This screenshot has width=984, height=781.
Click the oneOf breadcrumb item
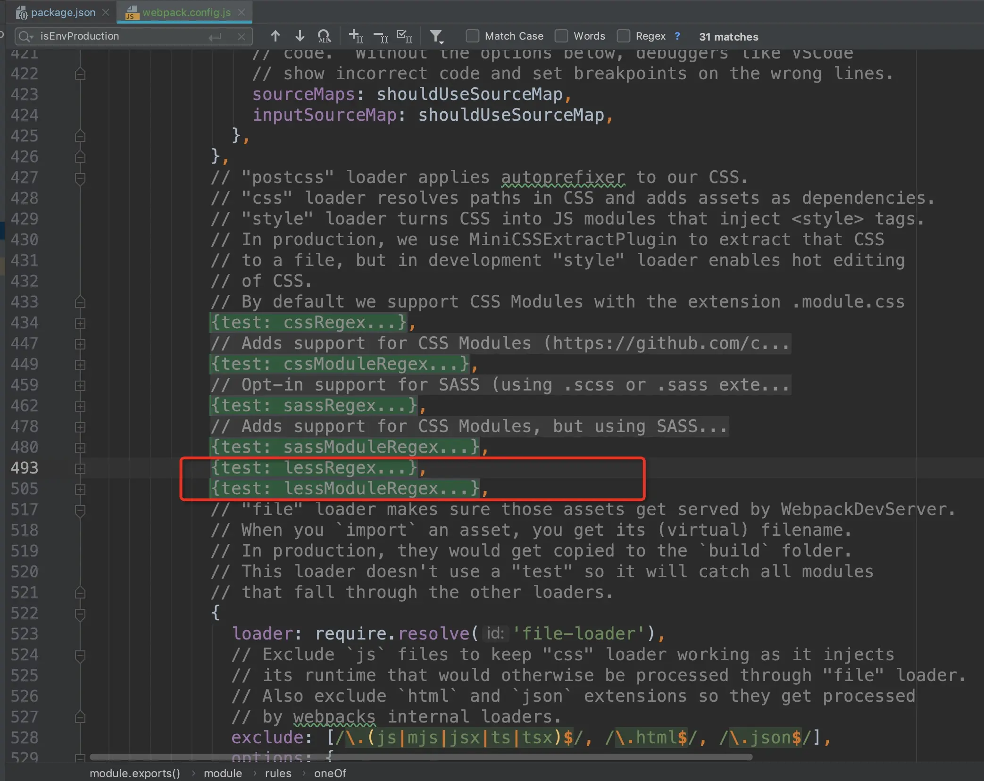[x=330, y=773]
